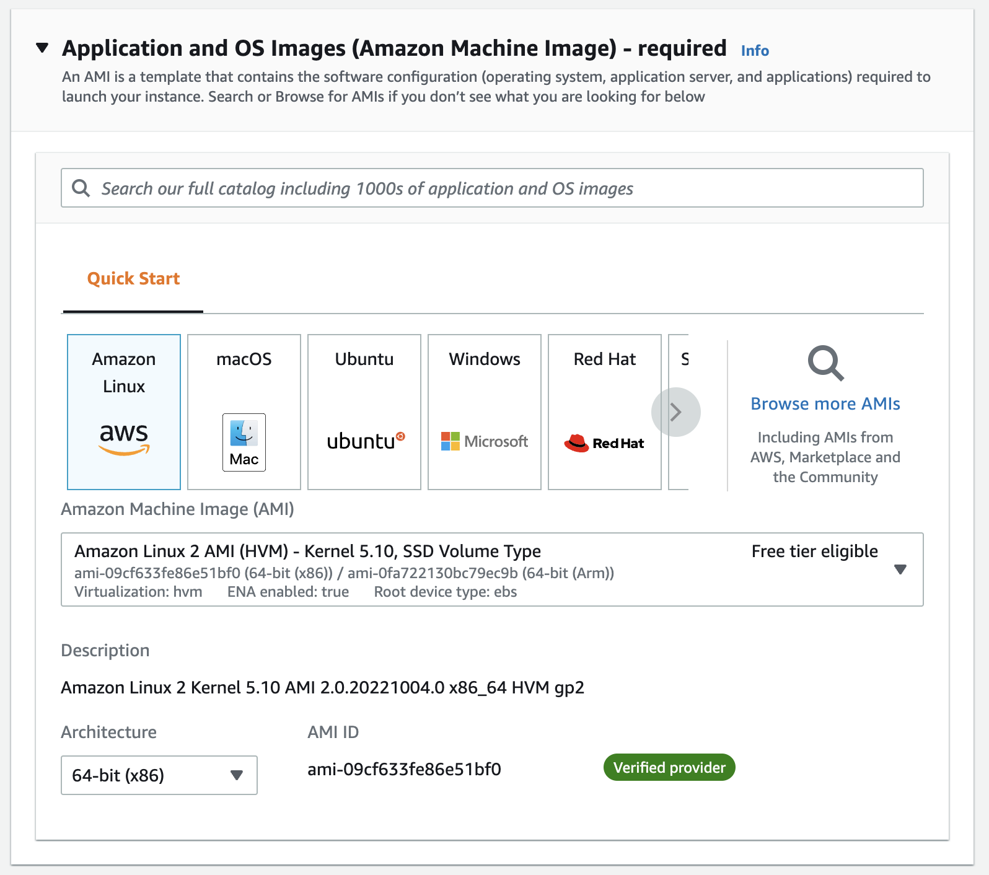Viewport: 989px width, 875px height.
Task: Click the Free tier eligible label
Action: pos(814,552)
